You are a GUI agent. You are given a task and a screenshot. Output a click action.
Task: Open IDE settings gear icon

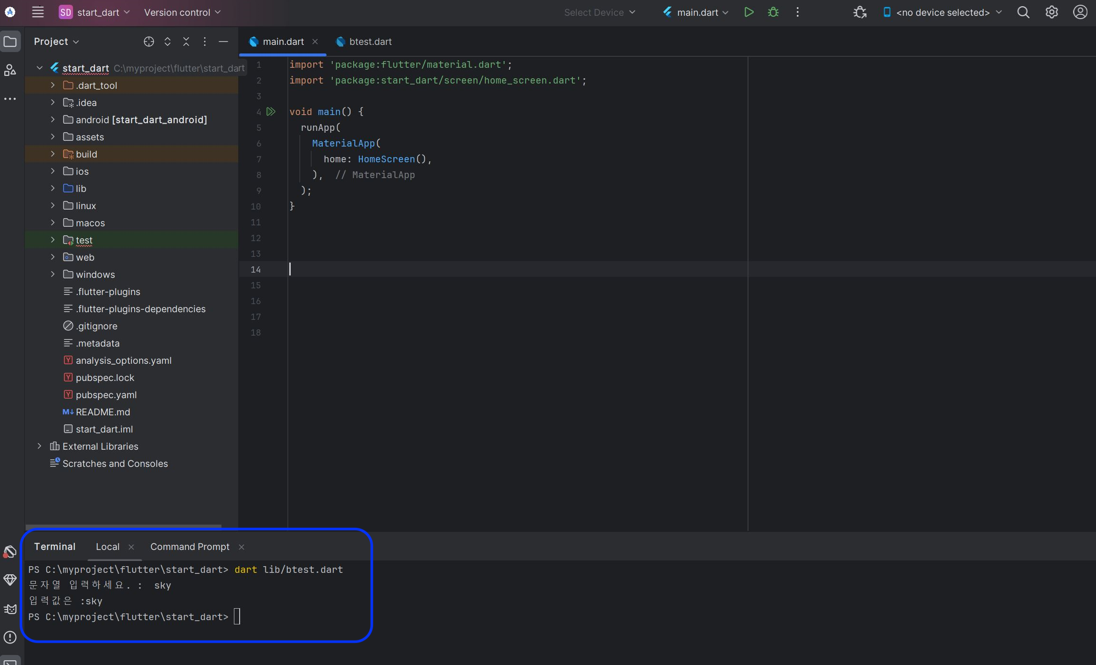tap(1052, 12)
